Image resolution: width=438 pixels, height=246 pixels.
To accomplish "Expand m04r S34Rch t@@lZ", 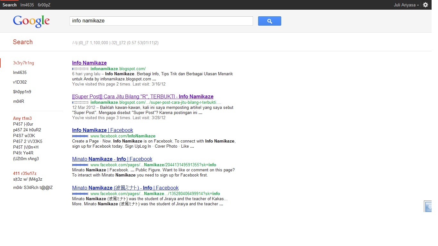I will click(33, 188).
